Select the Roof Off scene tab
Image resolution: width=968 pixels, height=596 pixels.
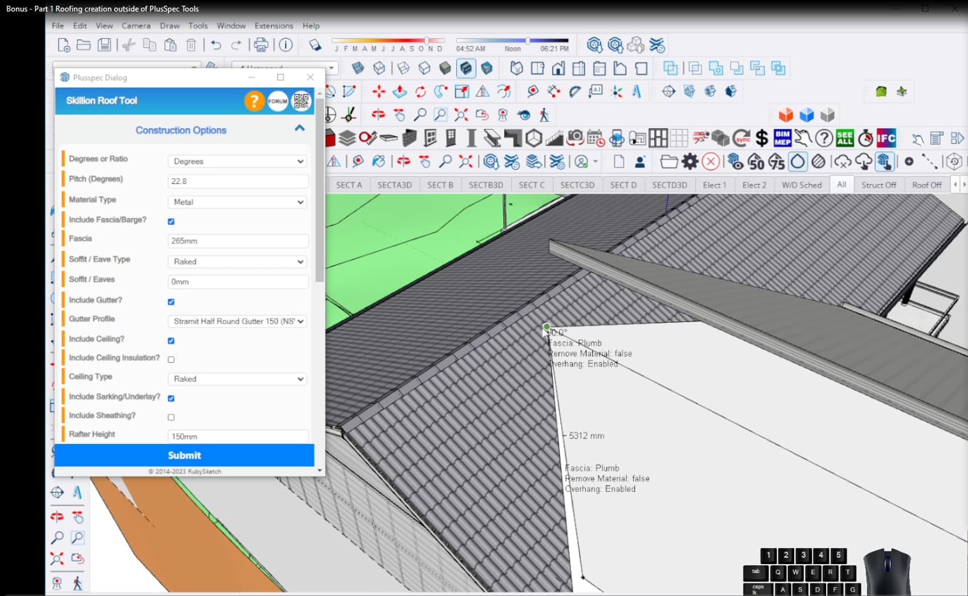pos(926,185)
